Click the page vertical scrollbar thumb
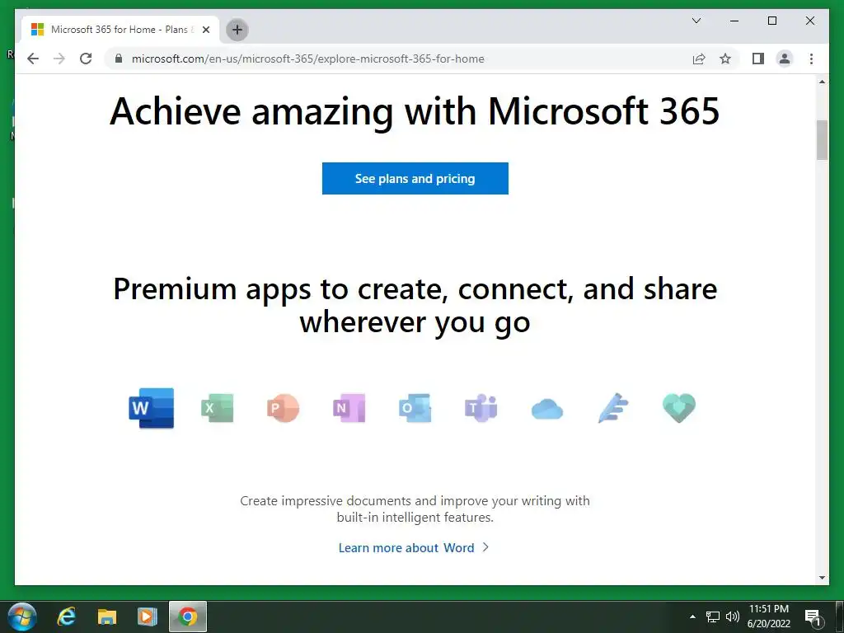This screenshot has width=844, height=633. coord(822,140)
